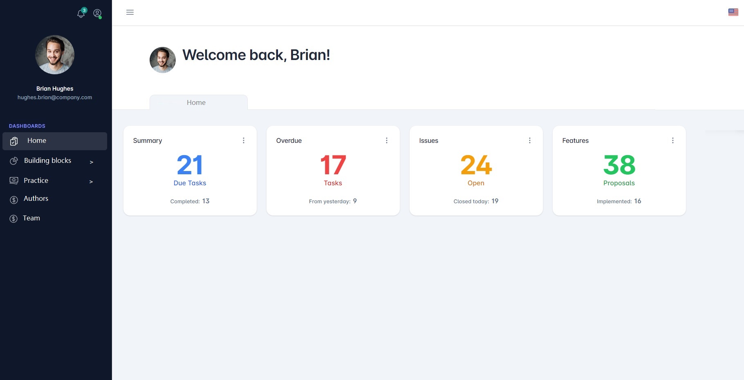The image size is (744, 380).
Task: Click the hughes.brian@company.com email link
Action: [x=55, y=98]
